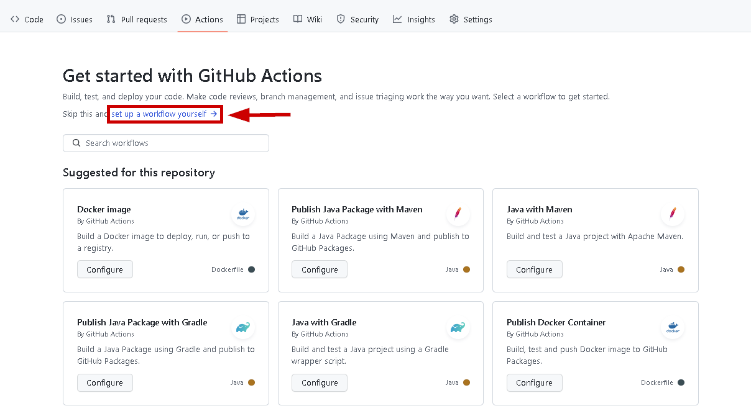
Task: Click the set up a workflow yourself link
Action: 164,114
